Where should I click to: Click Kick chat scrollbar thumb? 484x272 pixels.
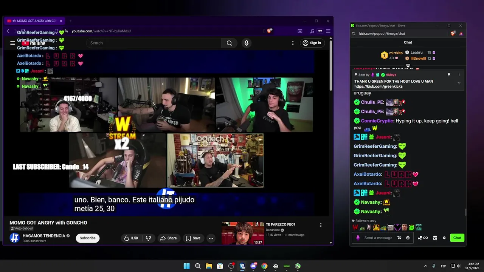pyautogui.click(x=465, y=212)
